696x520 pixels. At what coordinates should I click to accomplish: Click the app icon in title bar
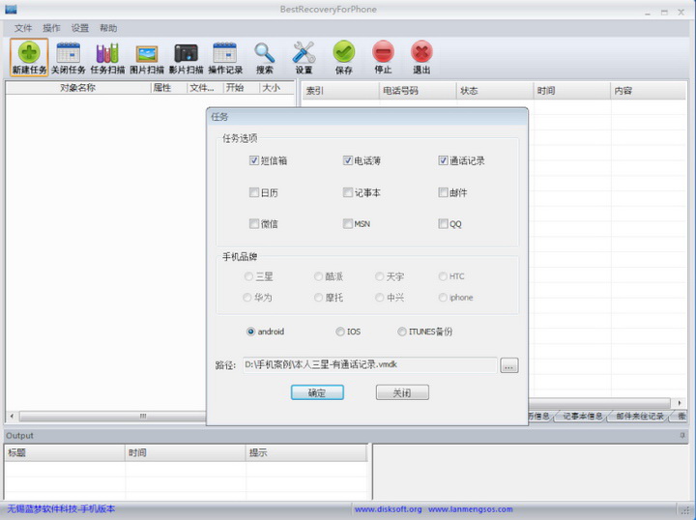11,9
